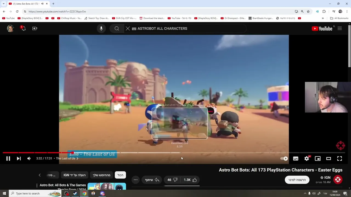
Task: Open the 'YouTube' bookmark
Action: (9, 18)
